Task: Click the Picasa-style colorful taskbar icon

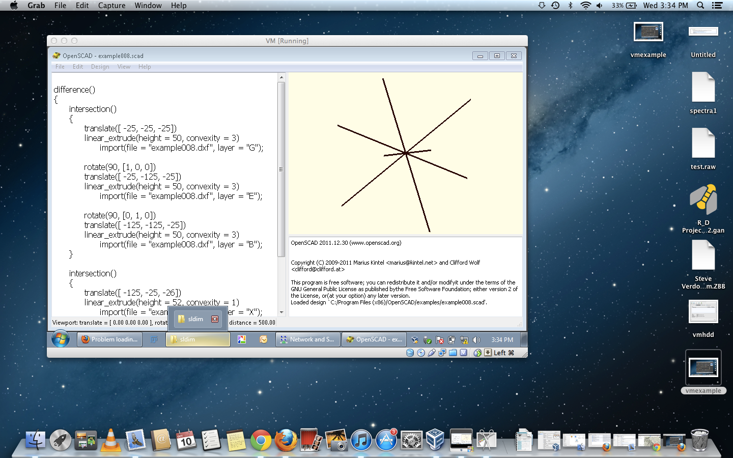Action: [x=242, y=339]
